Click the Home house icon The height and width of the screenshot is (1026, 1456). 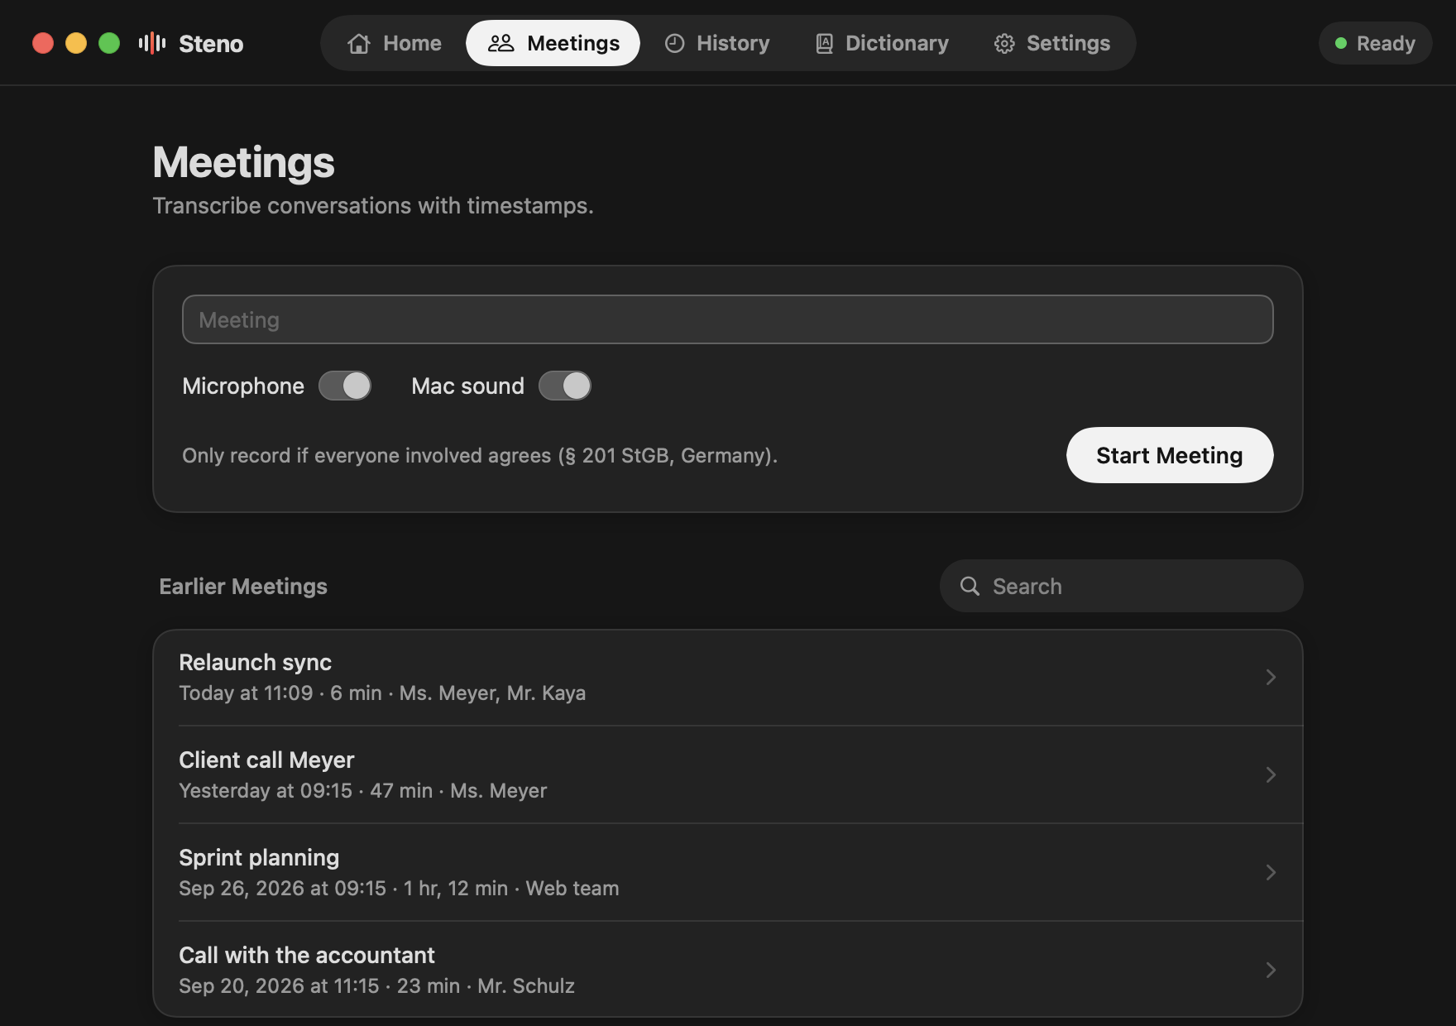pyautogui.click(x=359, y=43)
